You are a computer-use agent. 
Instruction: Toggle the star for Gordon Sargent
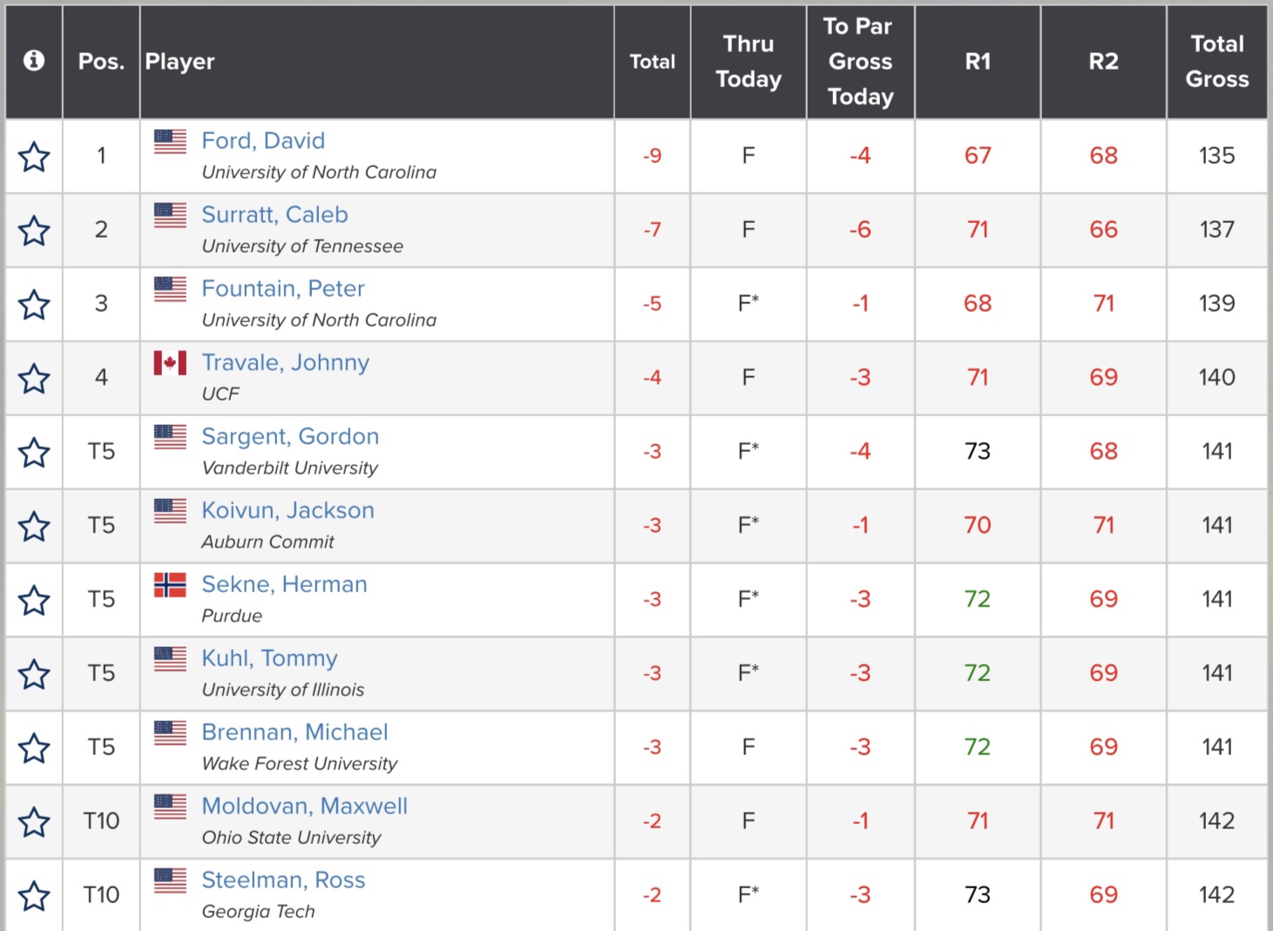34,453
